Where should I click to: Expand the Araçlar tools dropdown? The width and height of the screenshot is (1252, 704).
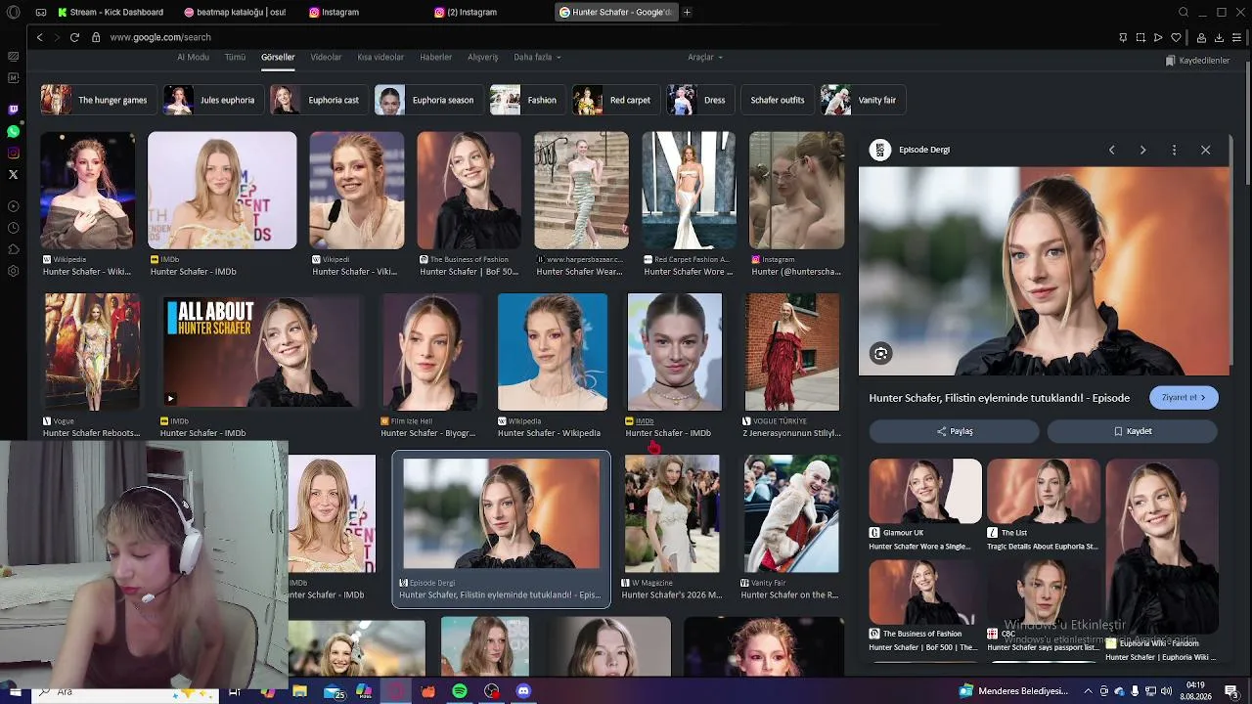pos(705,58)
